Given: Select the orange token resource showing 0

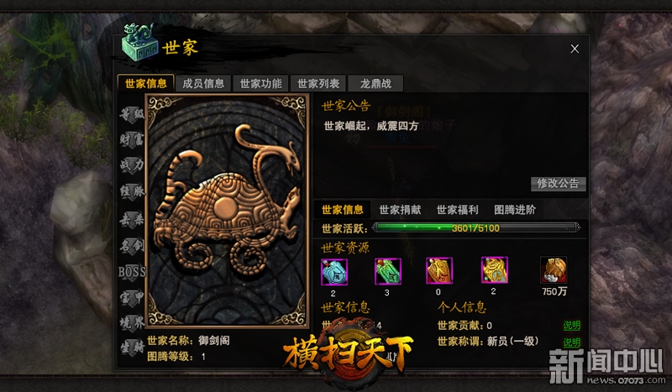Looking at the screenshot, I should tap(438, 271).
